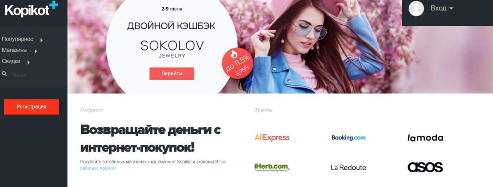Image resolution: width=493 pixels, height=187 pixels.
Task: Open the AliExpress store logo
Action: [x=272, y=138]
